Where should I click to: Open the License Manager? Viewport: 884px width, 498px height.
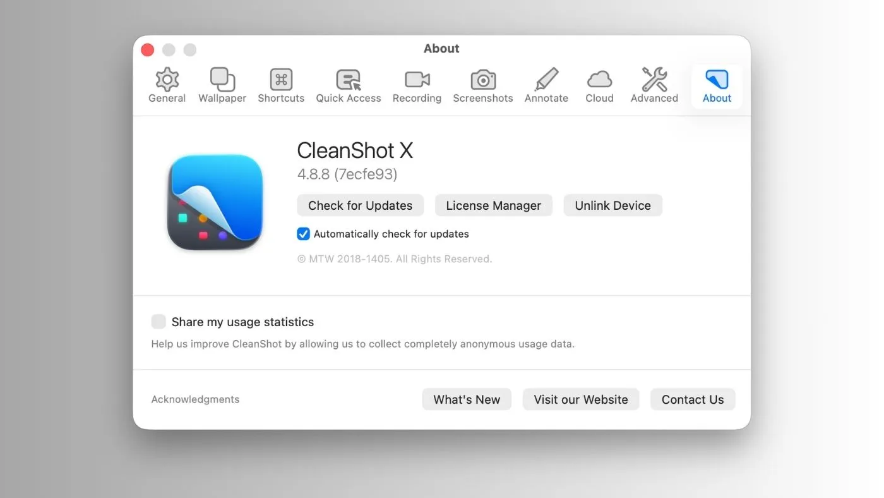pyautogui.click(x=494, y=205)
